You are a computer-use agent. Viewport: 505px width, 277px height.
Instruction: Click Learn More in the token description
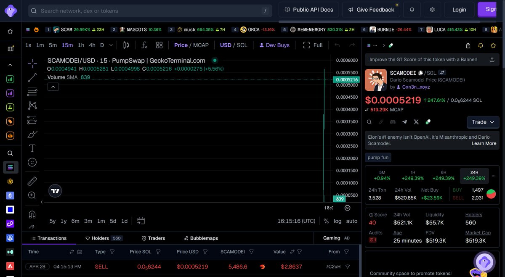pyautogui.click(x=484, y=143)
